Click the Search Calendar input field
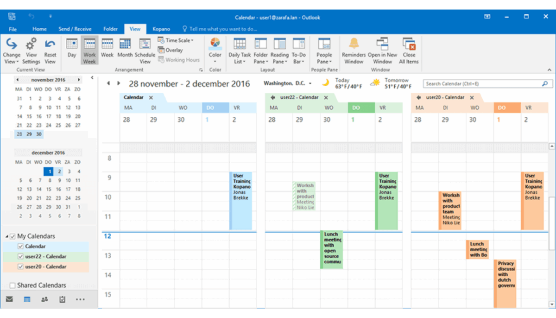This screenshot has height=318, width=556. [482, 84]
